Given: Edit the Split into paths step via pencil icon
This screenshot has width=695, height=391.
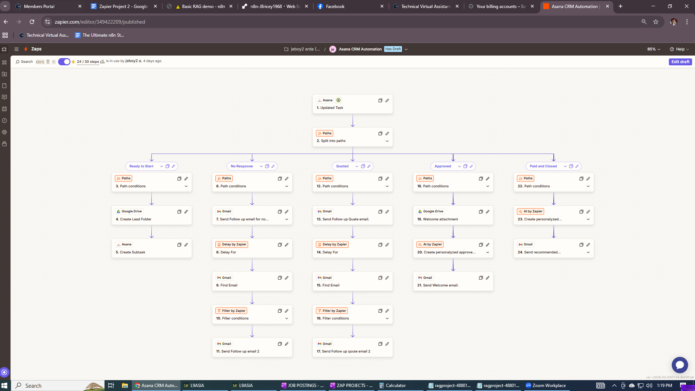Looking at the screenshot, I should (x=388, y=133).
